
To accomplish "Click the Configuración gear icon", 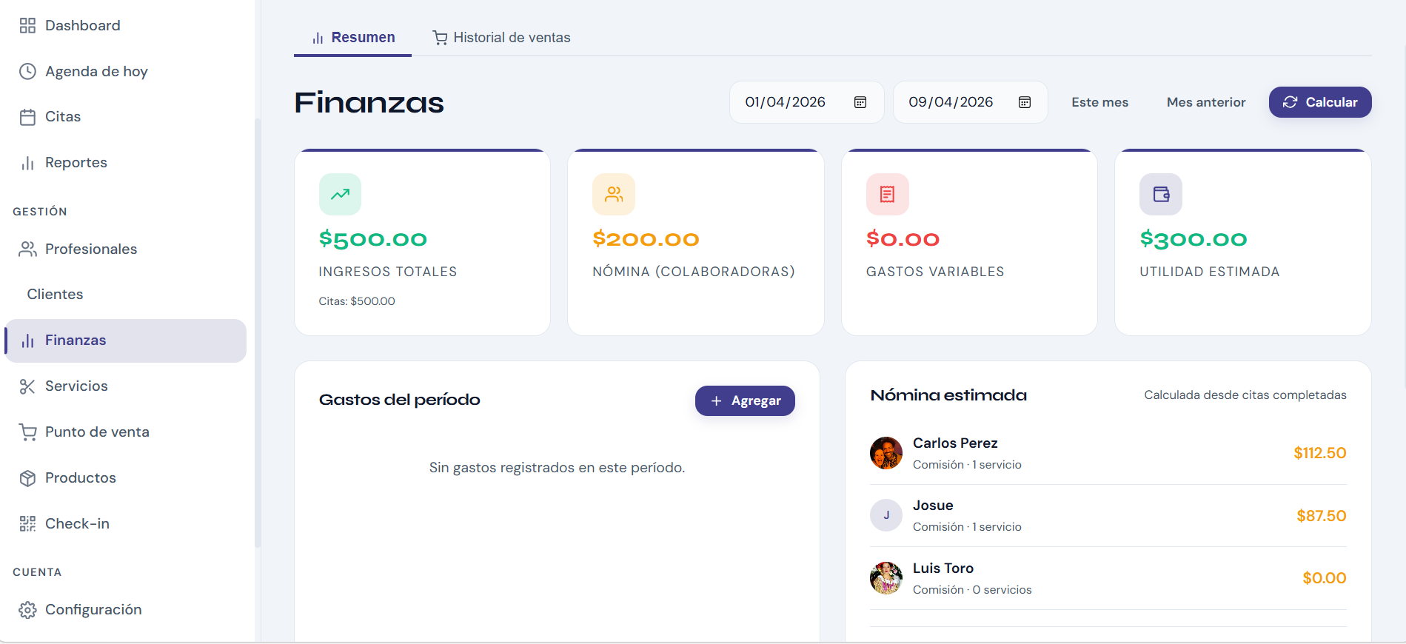I will click(x=27, y=609).
